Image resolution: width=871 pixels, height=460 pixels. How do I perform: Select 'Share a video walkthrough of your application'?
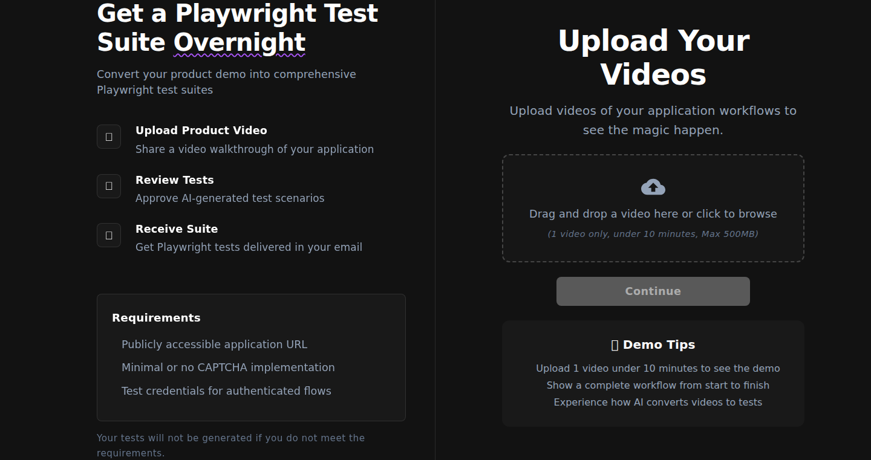tap(255, 149)
